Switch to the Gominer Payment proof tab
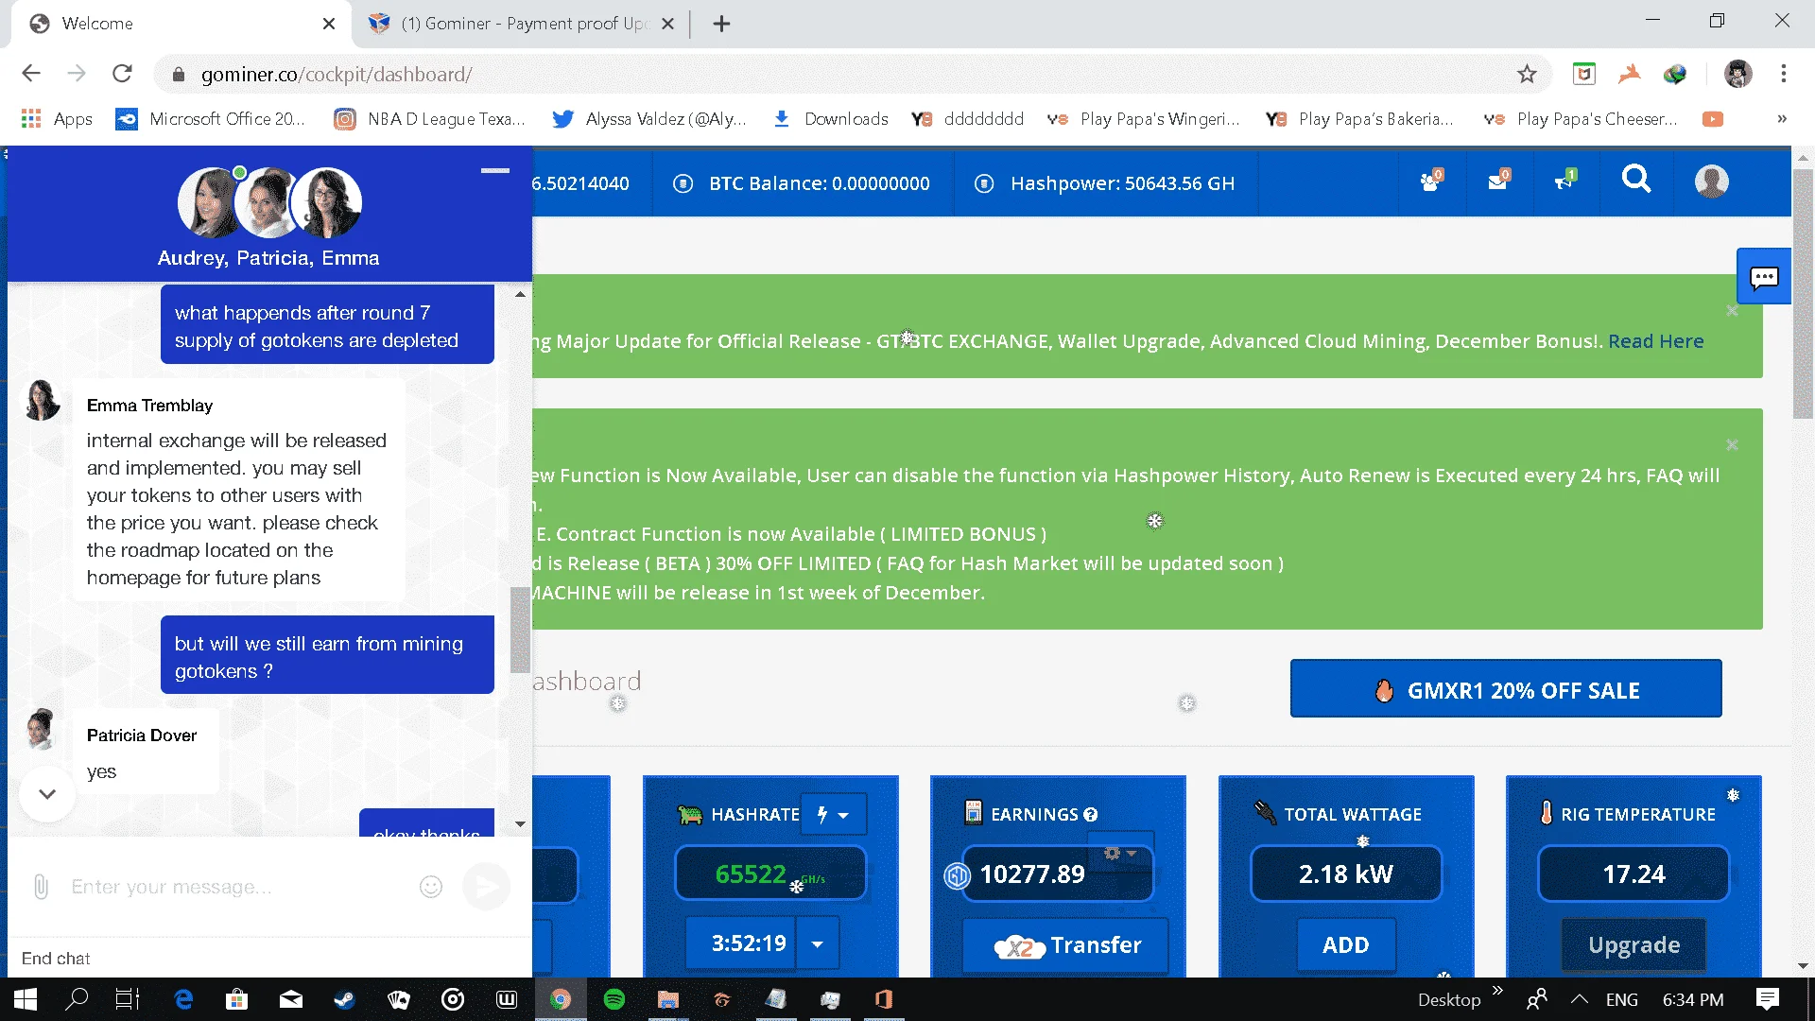 520,24
